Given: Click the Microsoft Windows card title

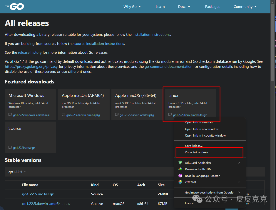Looking at the screenshot, I should tap(26, 95).
